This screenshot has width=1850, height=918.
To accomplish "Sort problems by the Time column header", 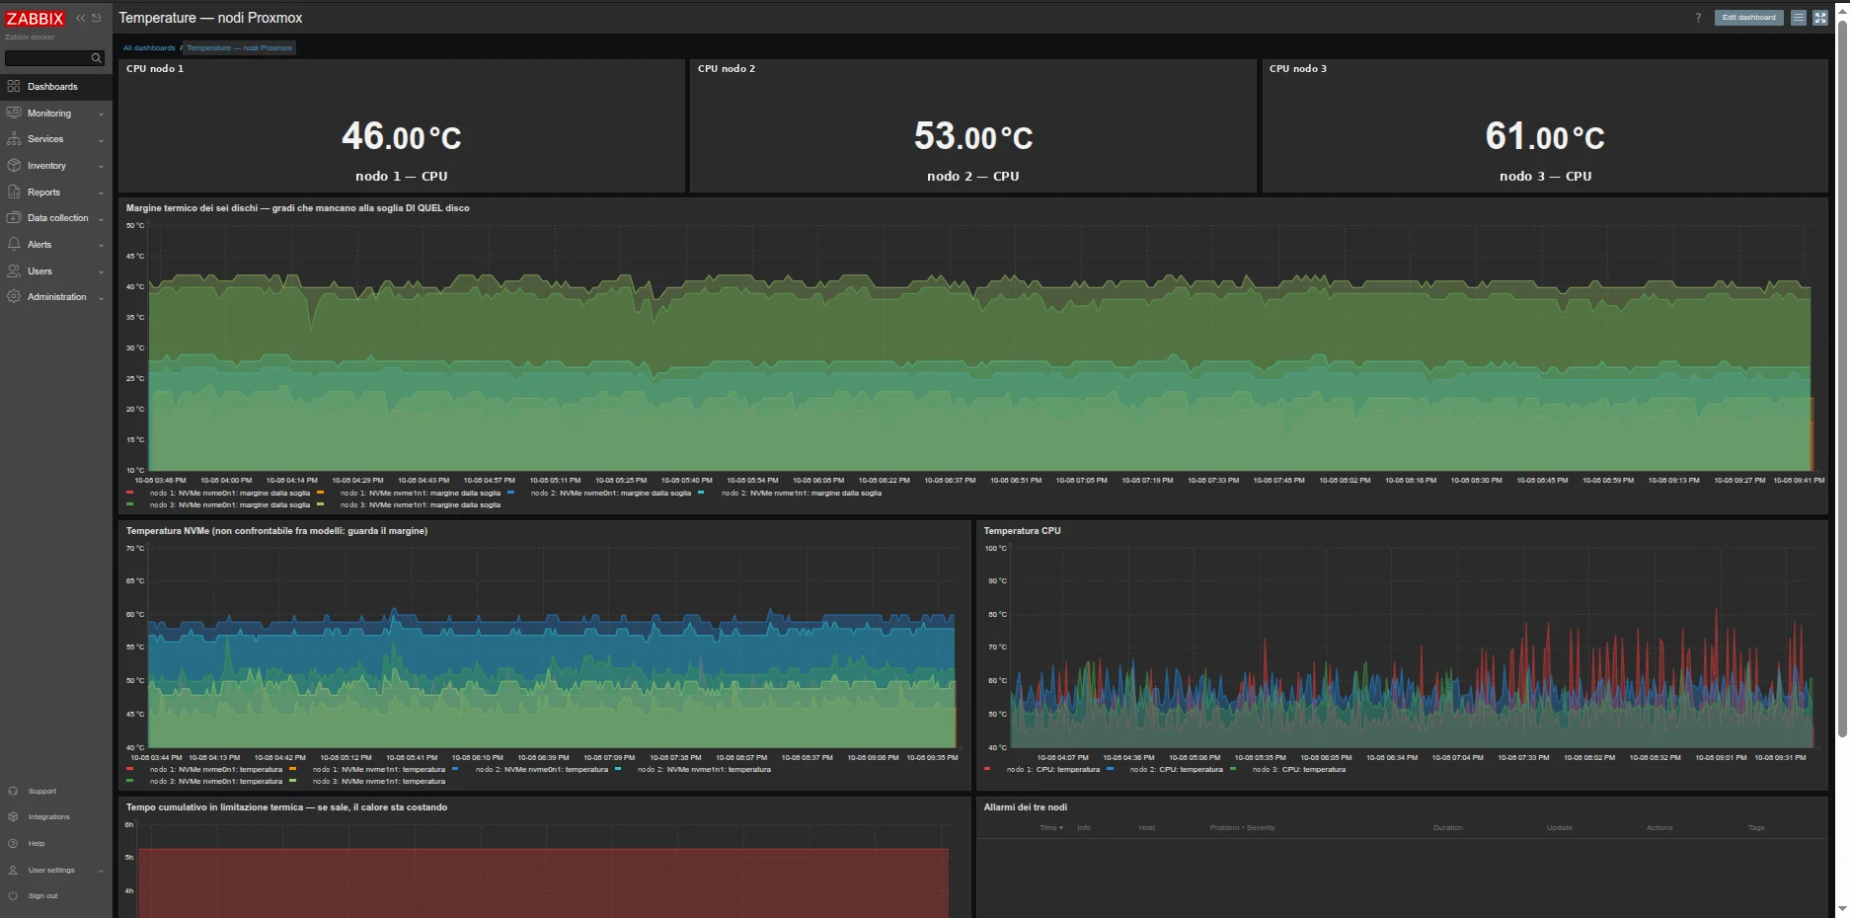I will pos(1051,828).
